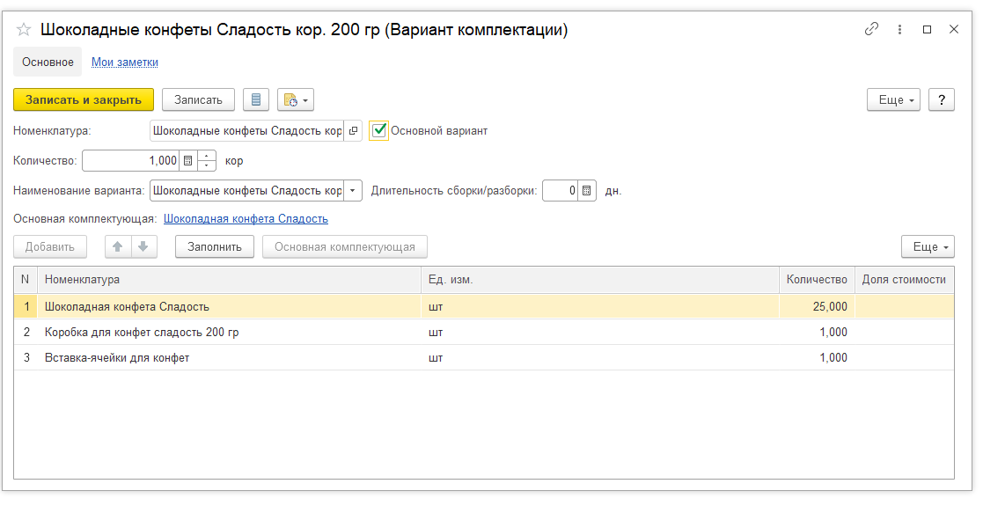Open the Шоколадная конфета Сладость link
The image size is (983, 513).
coord(246,218)
